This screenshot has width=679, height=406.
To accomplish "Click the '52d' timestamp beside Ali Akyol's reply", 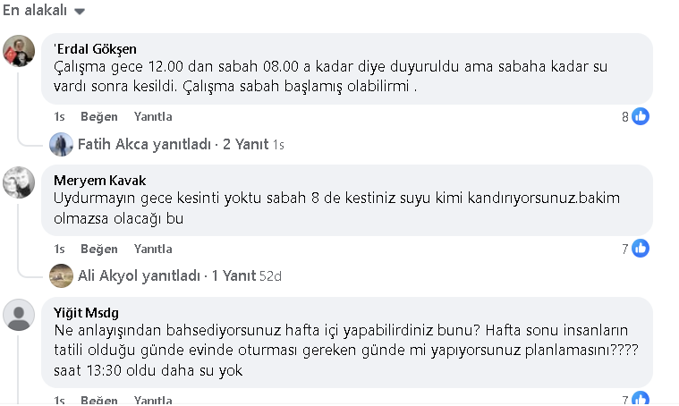I will [x=270, y=276].
